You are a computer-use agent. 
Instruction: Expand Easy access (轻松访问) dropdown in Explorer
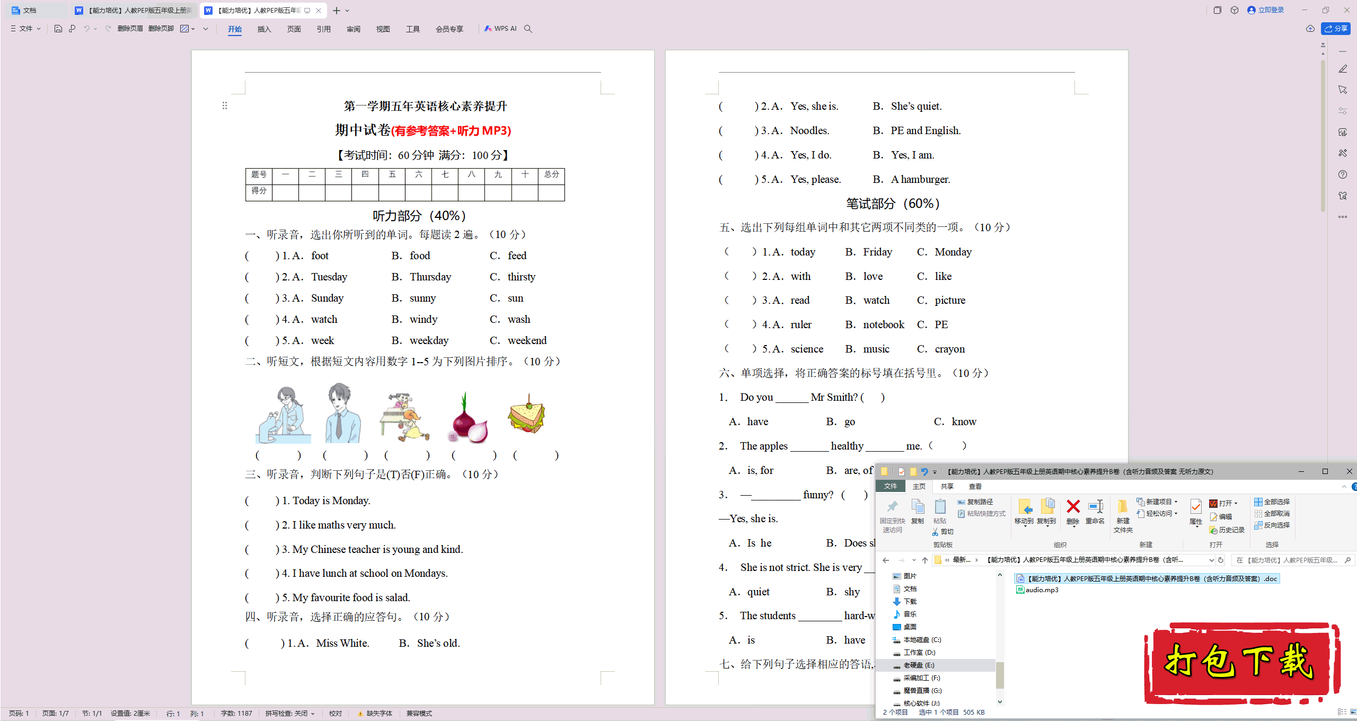tap(1176, 513)
